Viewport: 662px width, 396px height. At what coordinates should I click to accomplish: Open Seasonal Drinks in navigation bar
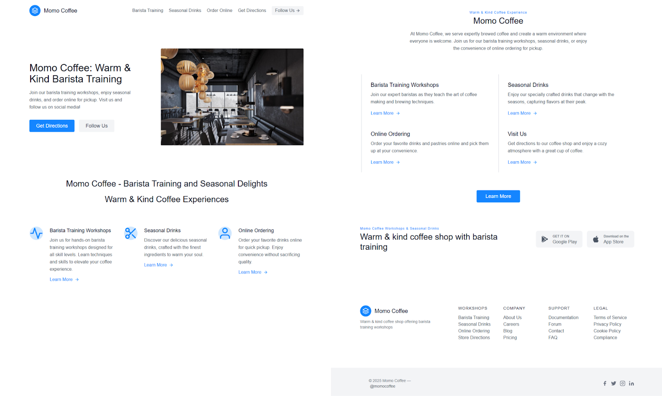pyautogui.click(x=185, y=10)
